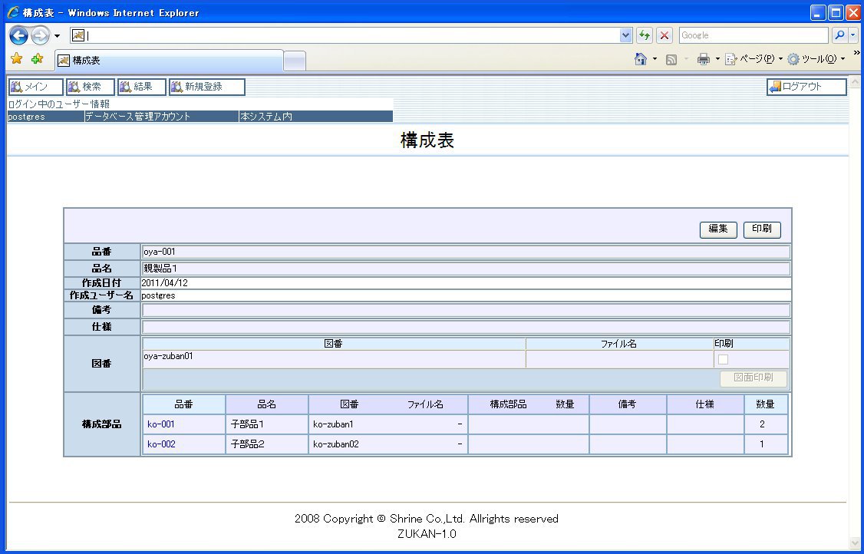The width and height of the screenshot is (864, 554).
Task: Click the page icon in address bar
Action: click(x=78, y=36)
